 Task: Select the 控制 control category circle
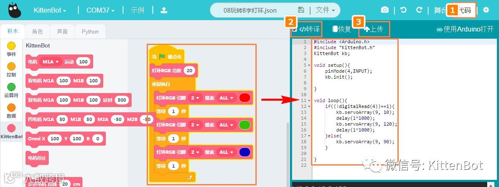pos(11,66)
